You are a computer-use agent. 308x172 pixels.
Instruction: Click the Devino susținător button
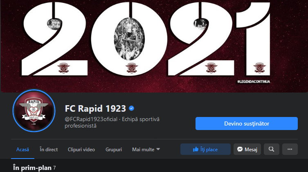click(247, 123)
